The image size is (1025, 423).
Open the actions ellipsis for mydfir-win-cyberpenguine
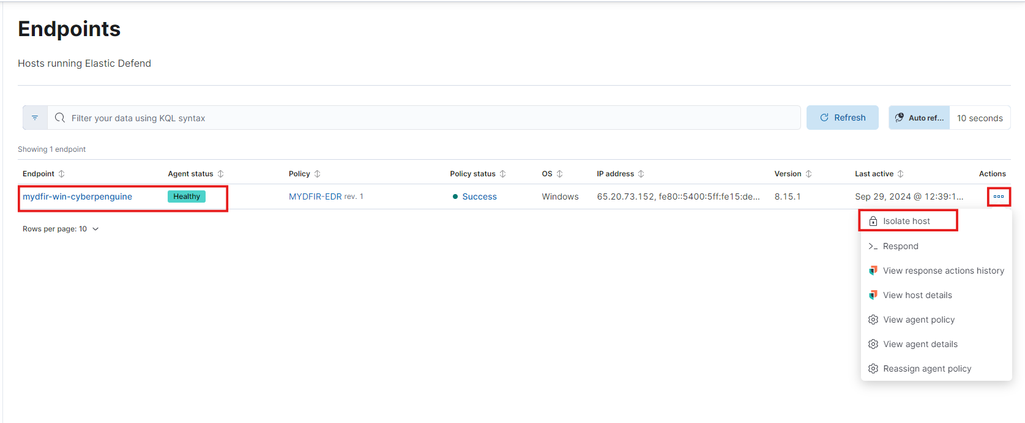[999, 197]
